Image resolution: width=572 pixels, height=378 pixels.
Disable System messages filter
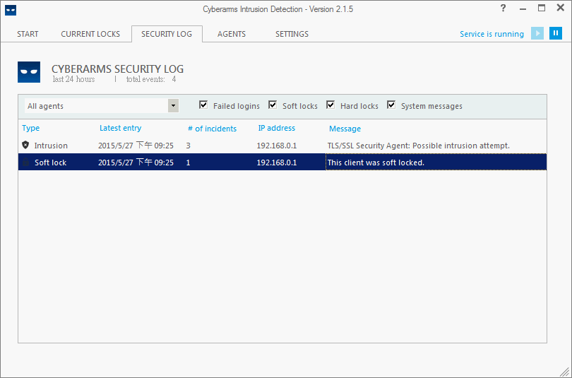(391, 105)
